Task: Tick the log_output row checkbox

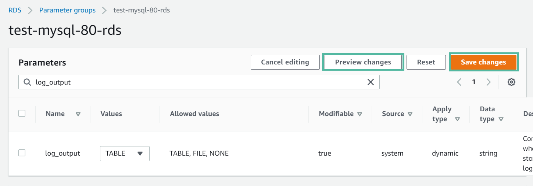Action: [x=22, y=153]
